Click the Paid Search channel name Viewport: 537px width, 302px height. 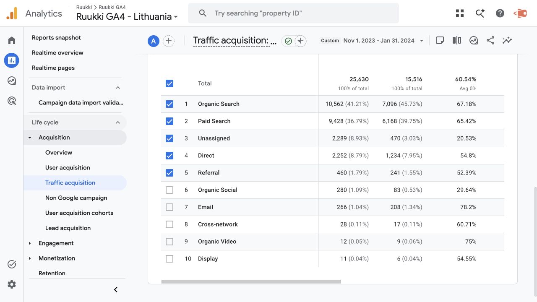point(214,121)
